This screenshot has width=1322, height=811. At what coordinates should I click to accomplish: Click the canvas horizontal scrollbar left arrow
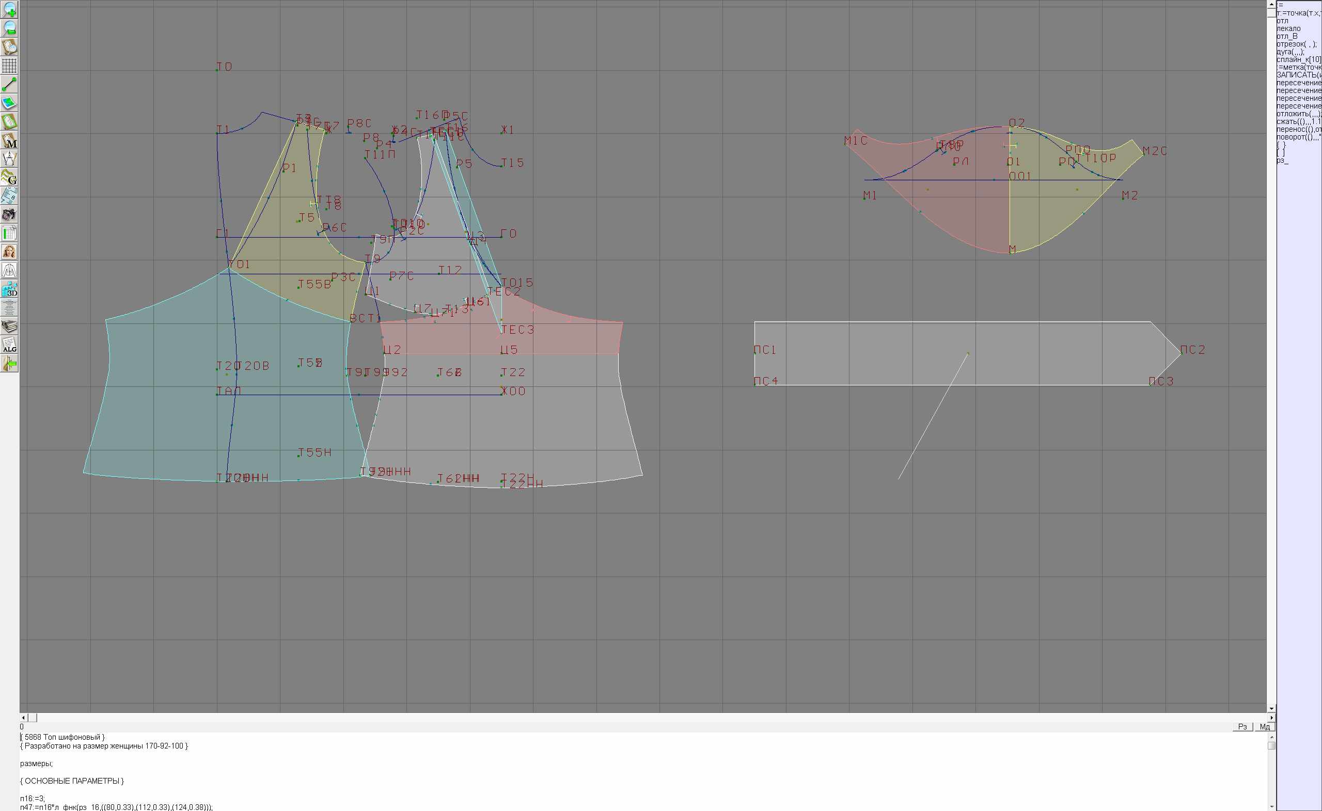coord(23,718)
